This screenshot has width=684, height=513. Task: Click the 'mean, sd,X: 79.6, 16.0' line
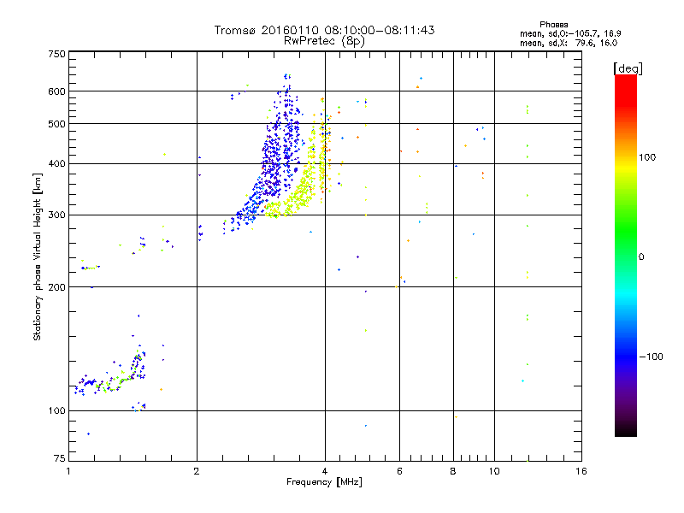point(569,43)
